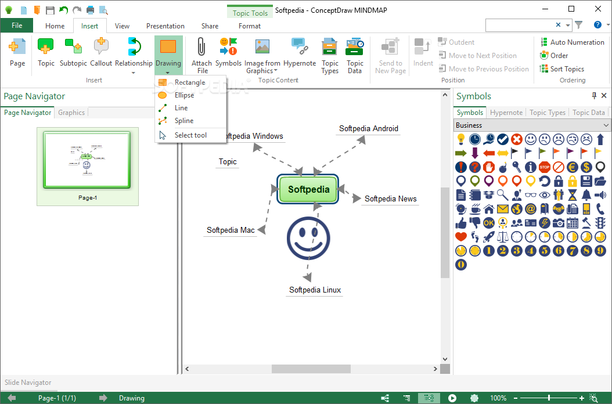Click Sort Topics in Ordering group
Viewport: 612px width, 404px height.
click(x=562, y=68)
